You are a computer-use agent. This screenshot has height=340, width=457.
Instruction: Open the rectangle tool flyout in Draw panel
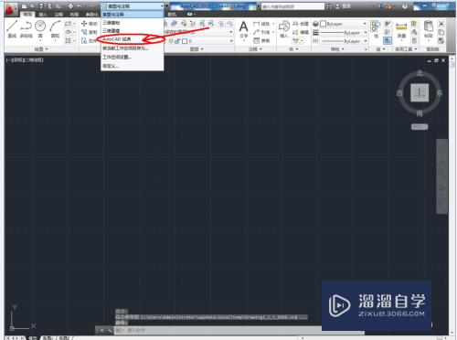(x=74, y=24)
